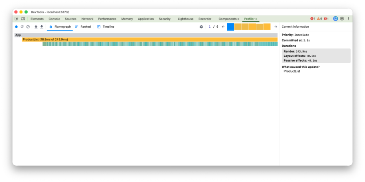Click the warning count indicator showing 6

coord(319,19)
